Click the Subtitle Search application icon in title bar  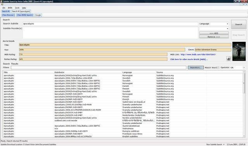click(x=1, y=2)
